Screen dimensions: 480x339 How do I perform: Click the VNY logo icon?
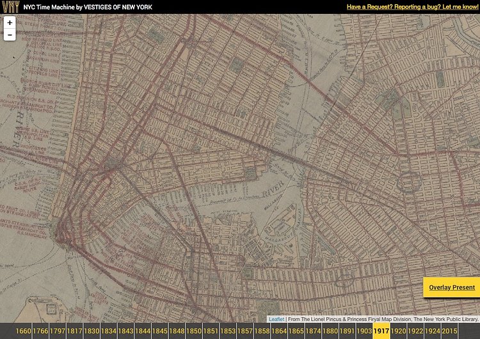coord(10,7)
